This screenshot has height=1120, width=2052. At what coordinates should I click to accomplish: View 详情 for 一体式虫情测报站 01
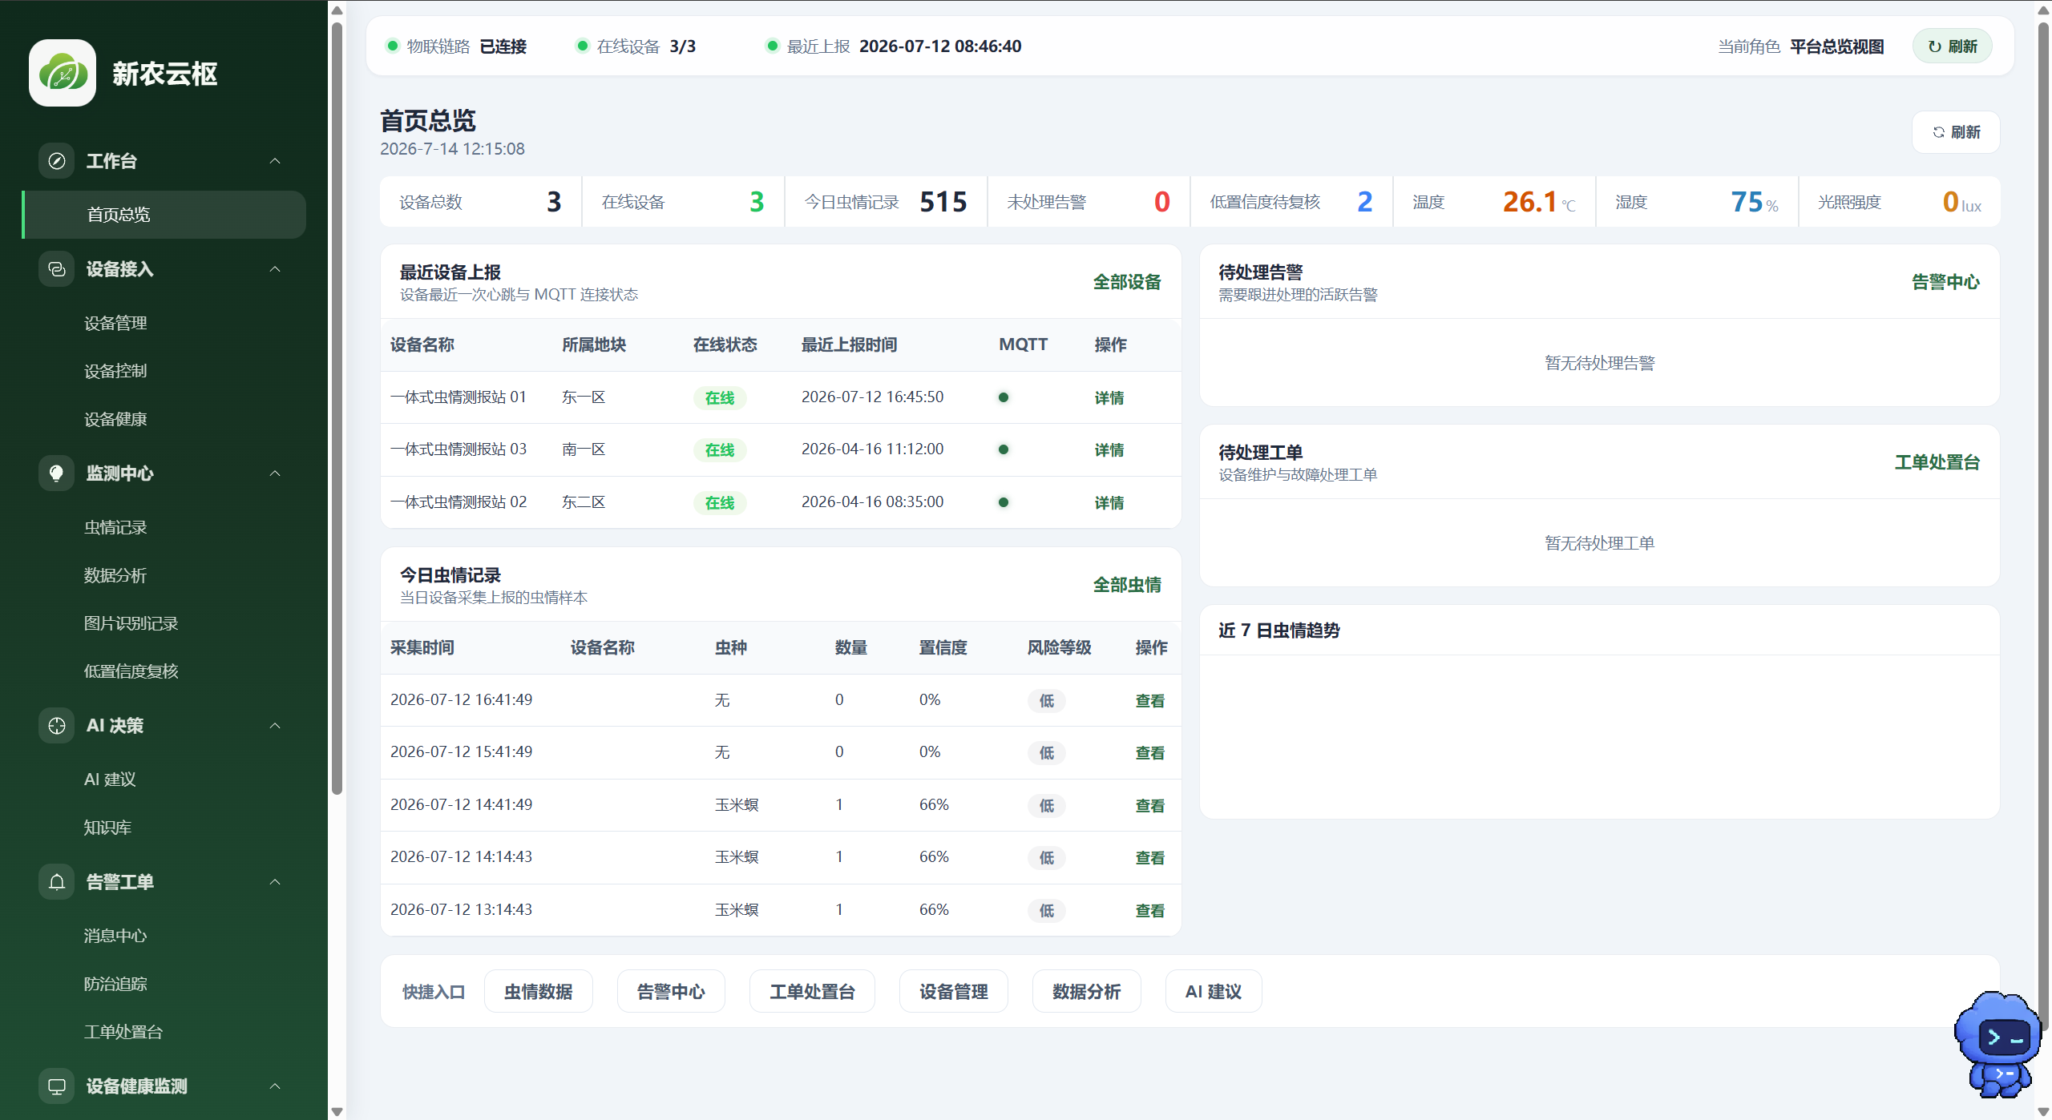1109,397
